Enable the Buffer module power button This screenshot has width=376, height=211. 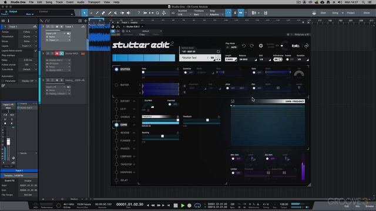(x=116, y=85)
